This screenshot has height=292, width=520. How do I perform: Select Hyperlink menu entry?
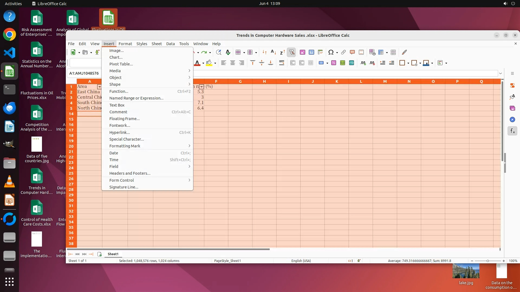119,132
